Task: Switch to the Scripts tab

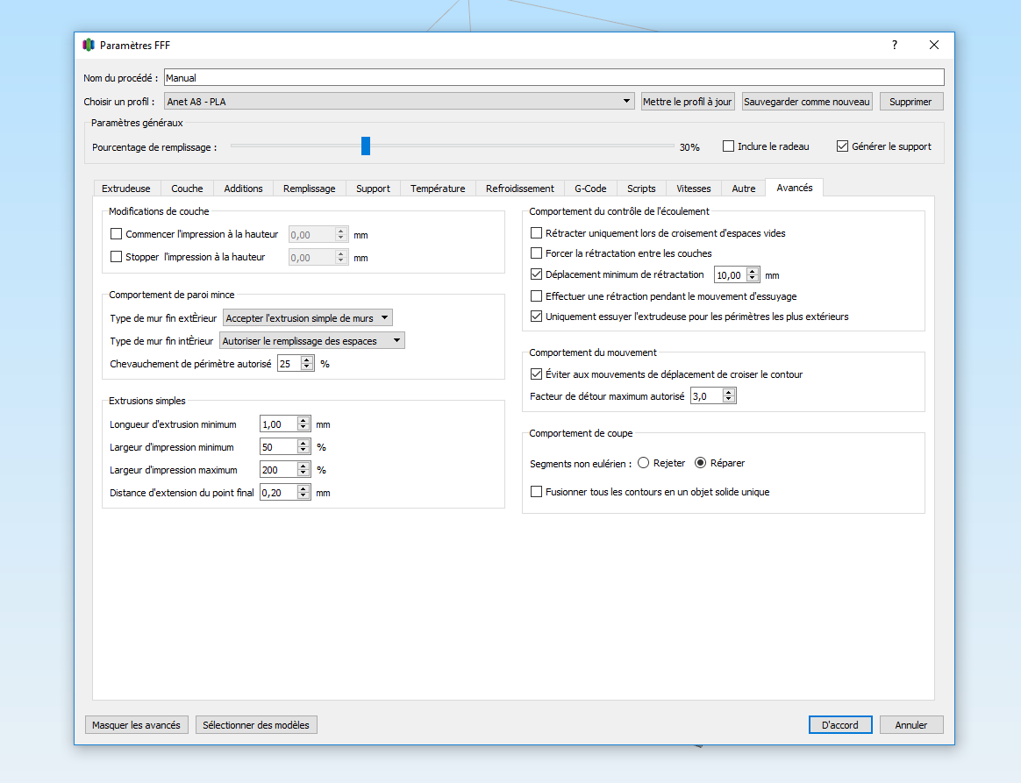Action: tap(641, 189)
